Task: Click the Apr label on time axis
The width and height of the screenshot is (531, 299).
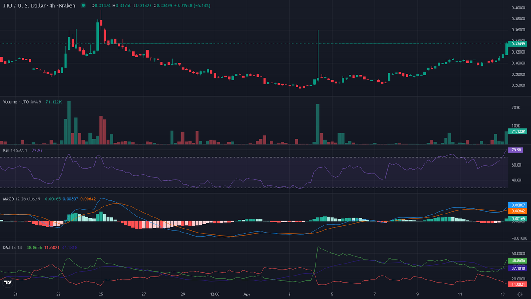Action: (247, 294)
